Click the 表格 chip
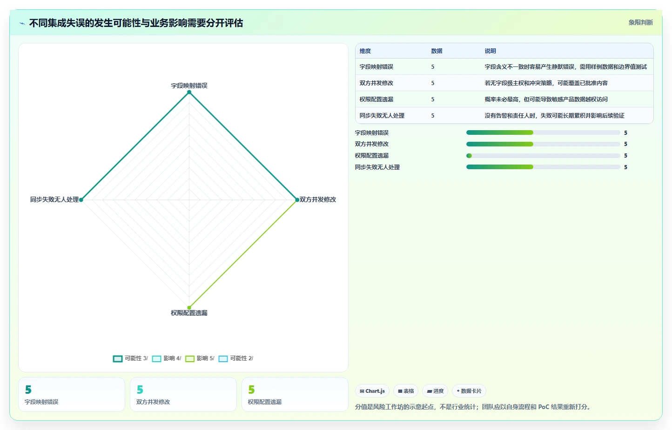Image resolution: width=672 pixels, height=430 pixels. coord(406,391)
